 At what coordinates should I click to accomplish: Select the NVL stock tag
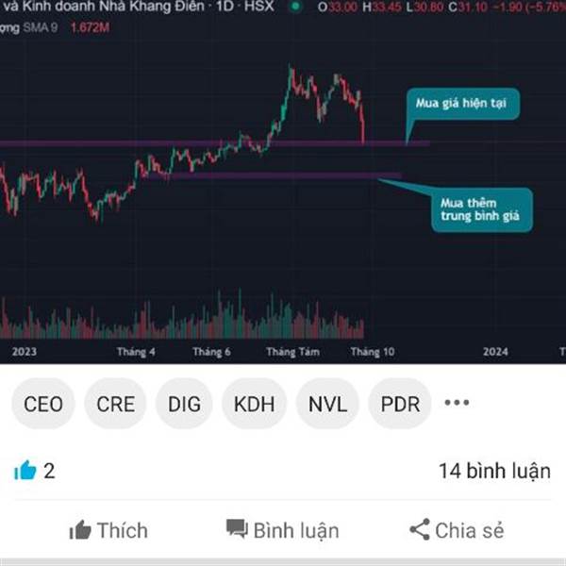pos(327,404)
